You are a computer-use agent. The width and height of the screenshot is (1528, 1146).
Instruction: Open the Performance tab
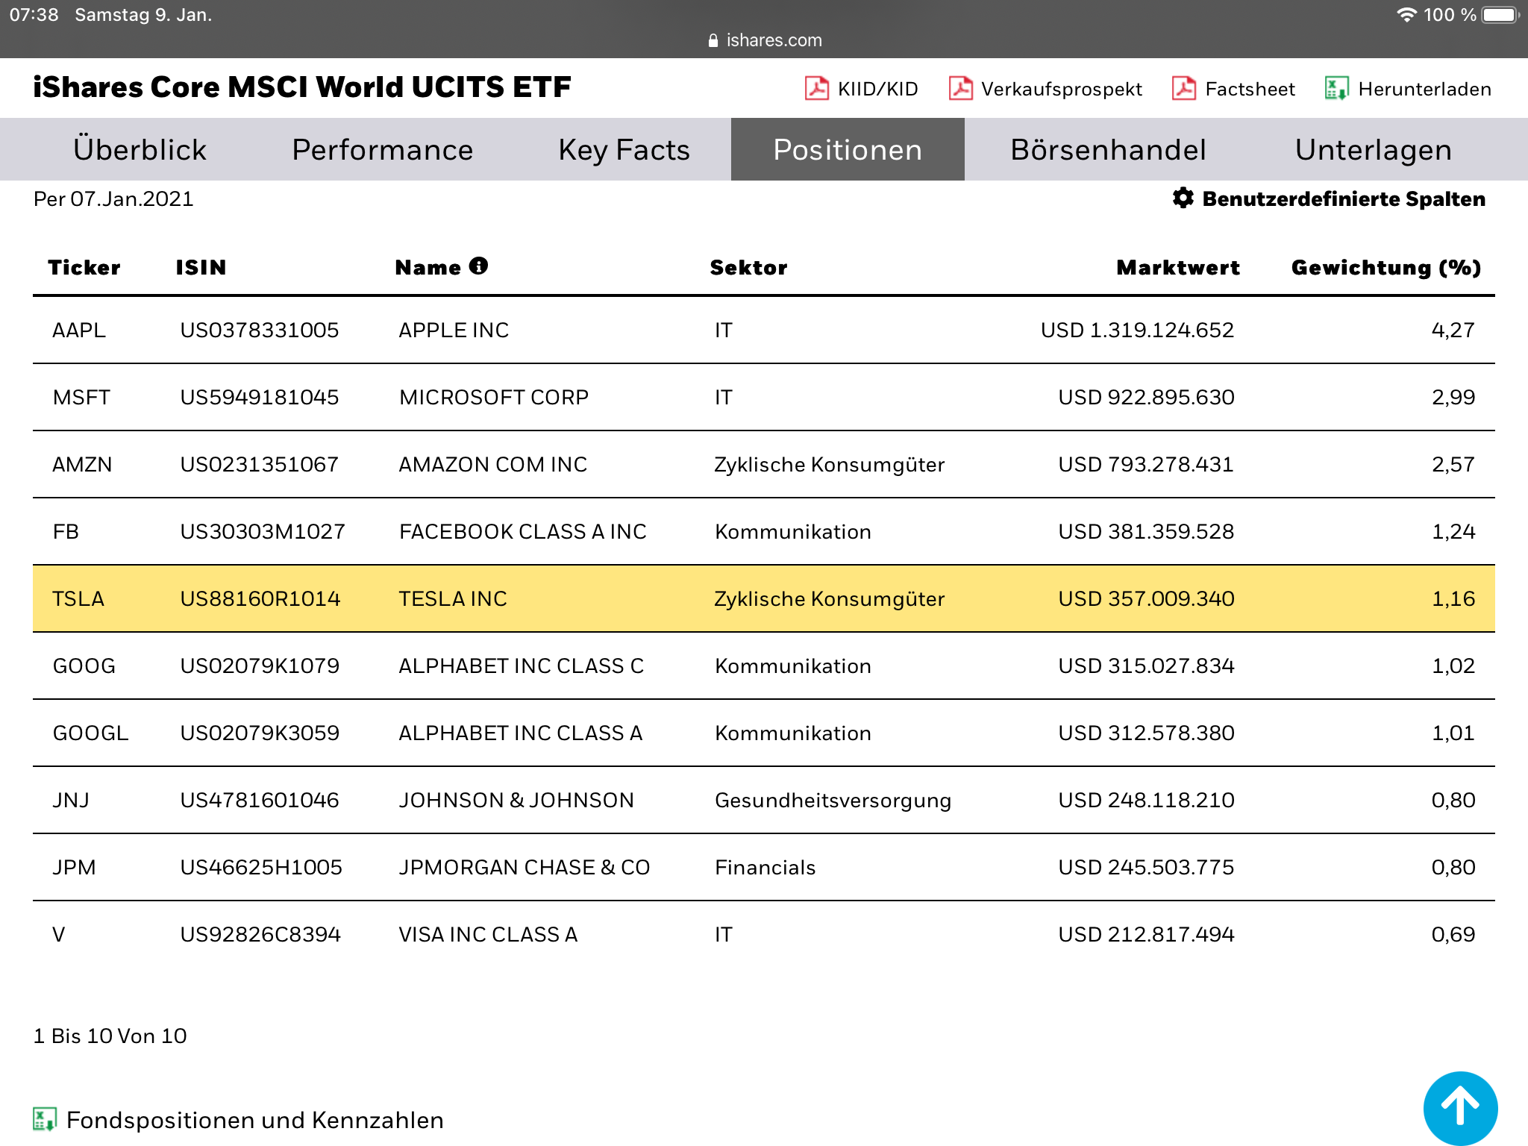pos(382,150)
